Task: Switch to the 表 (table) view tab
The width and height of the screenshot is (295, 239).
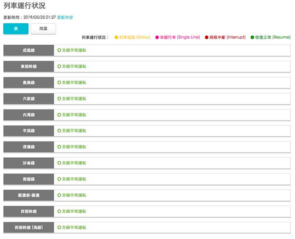Action: point(16,29)
